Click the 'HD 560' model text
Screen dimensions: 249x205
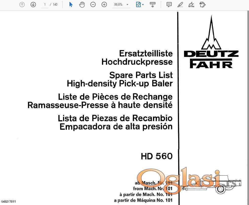click(x=157, y=156)
